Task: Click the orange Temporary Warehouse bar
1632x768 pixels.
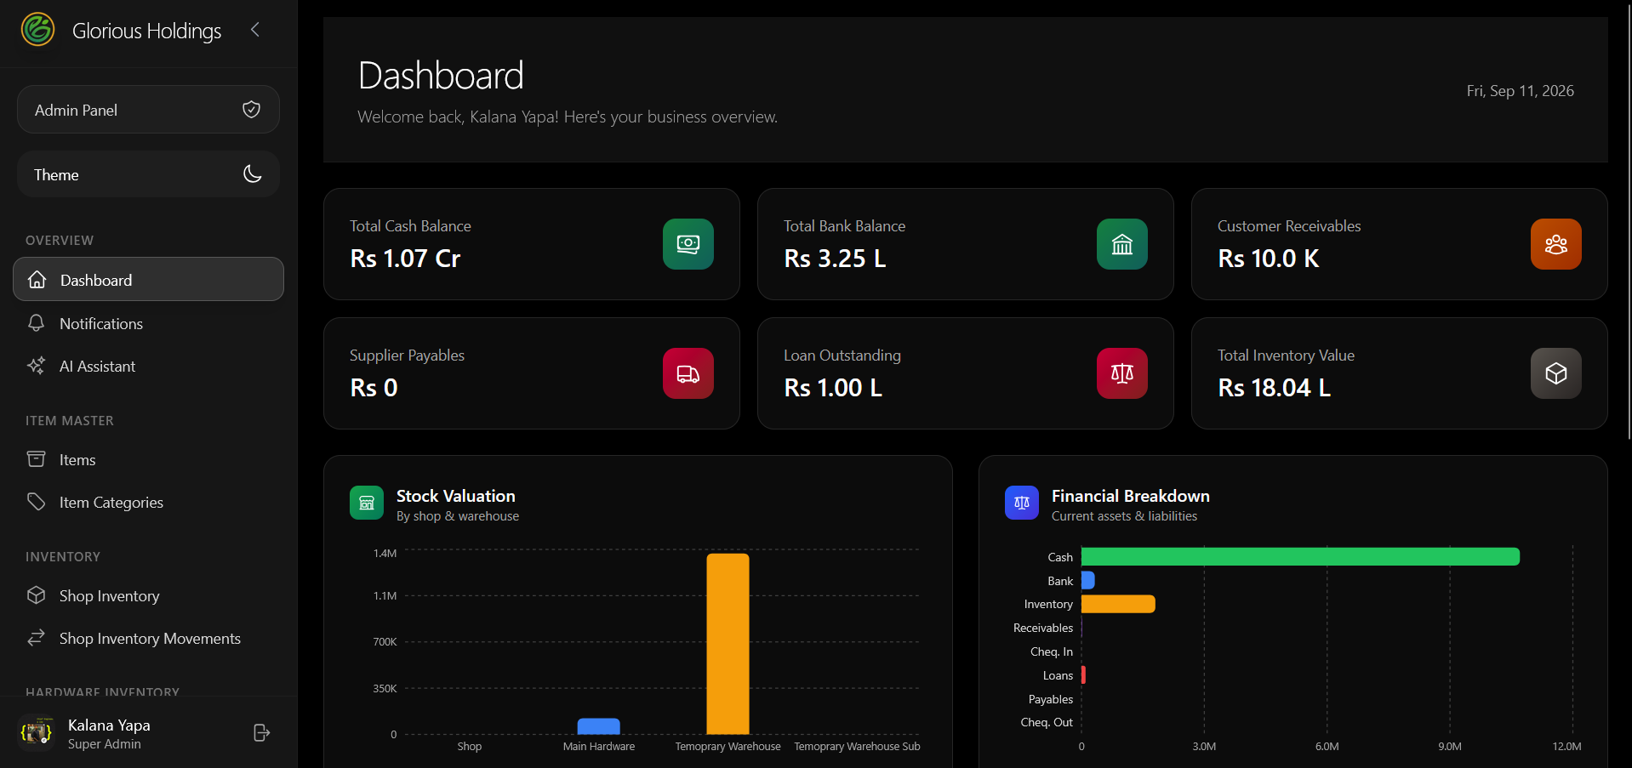Action: coord(728,644)
